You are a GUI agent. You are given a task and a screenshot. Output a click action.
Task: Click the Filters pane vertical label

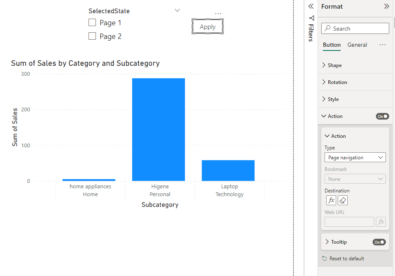coord(311,33)
